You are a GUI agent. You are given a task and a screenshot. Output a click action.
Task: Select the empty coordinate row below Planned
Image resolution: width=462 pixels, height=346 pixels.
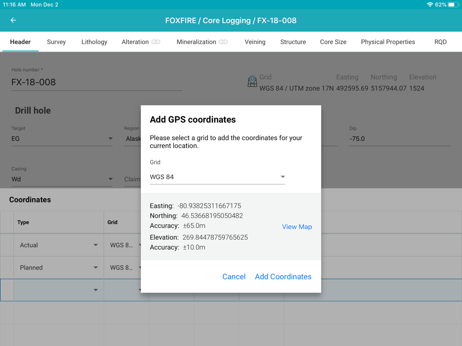[x=58, y=290]
